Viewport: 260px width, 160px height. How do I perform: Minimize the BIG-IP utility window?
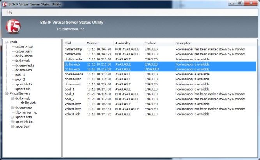232,3
